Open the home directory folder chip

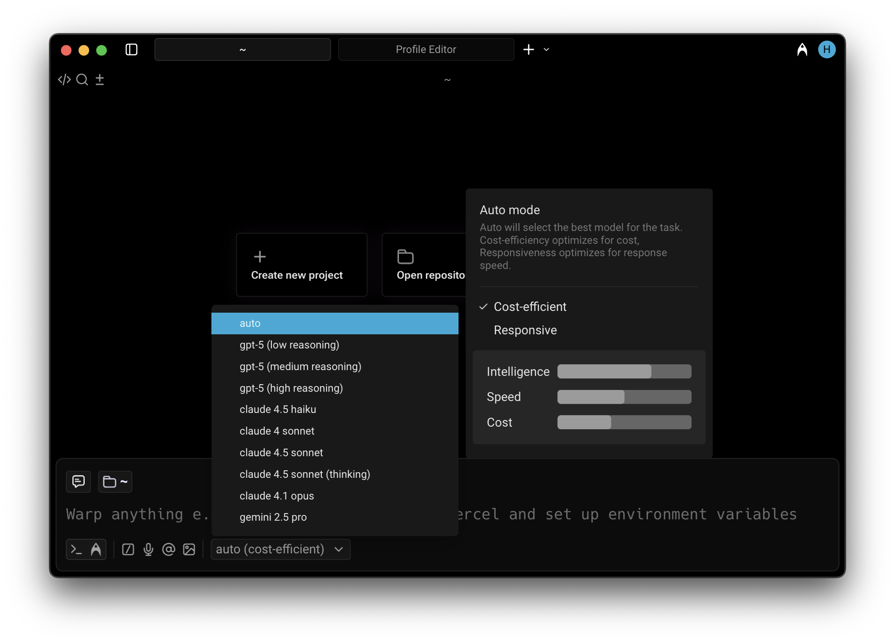[x=115, y=481]
